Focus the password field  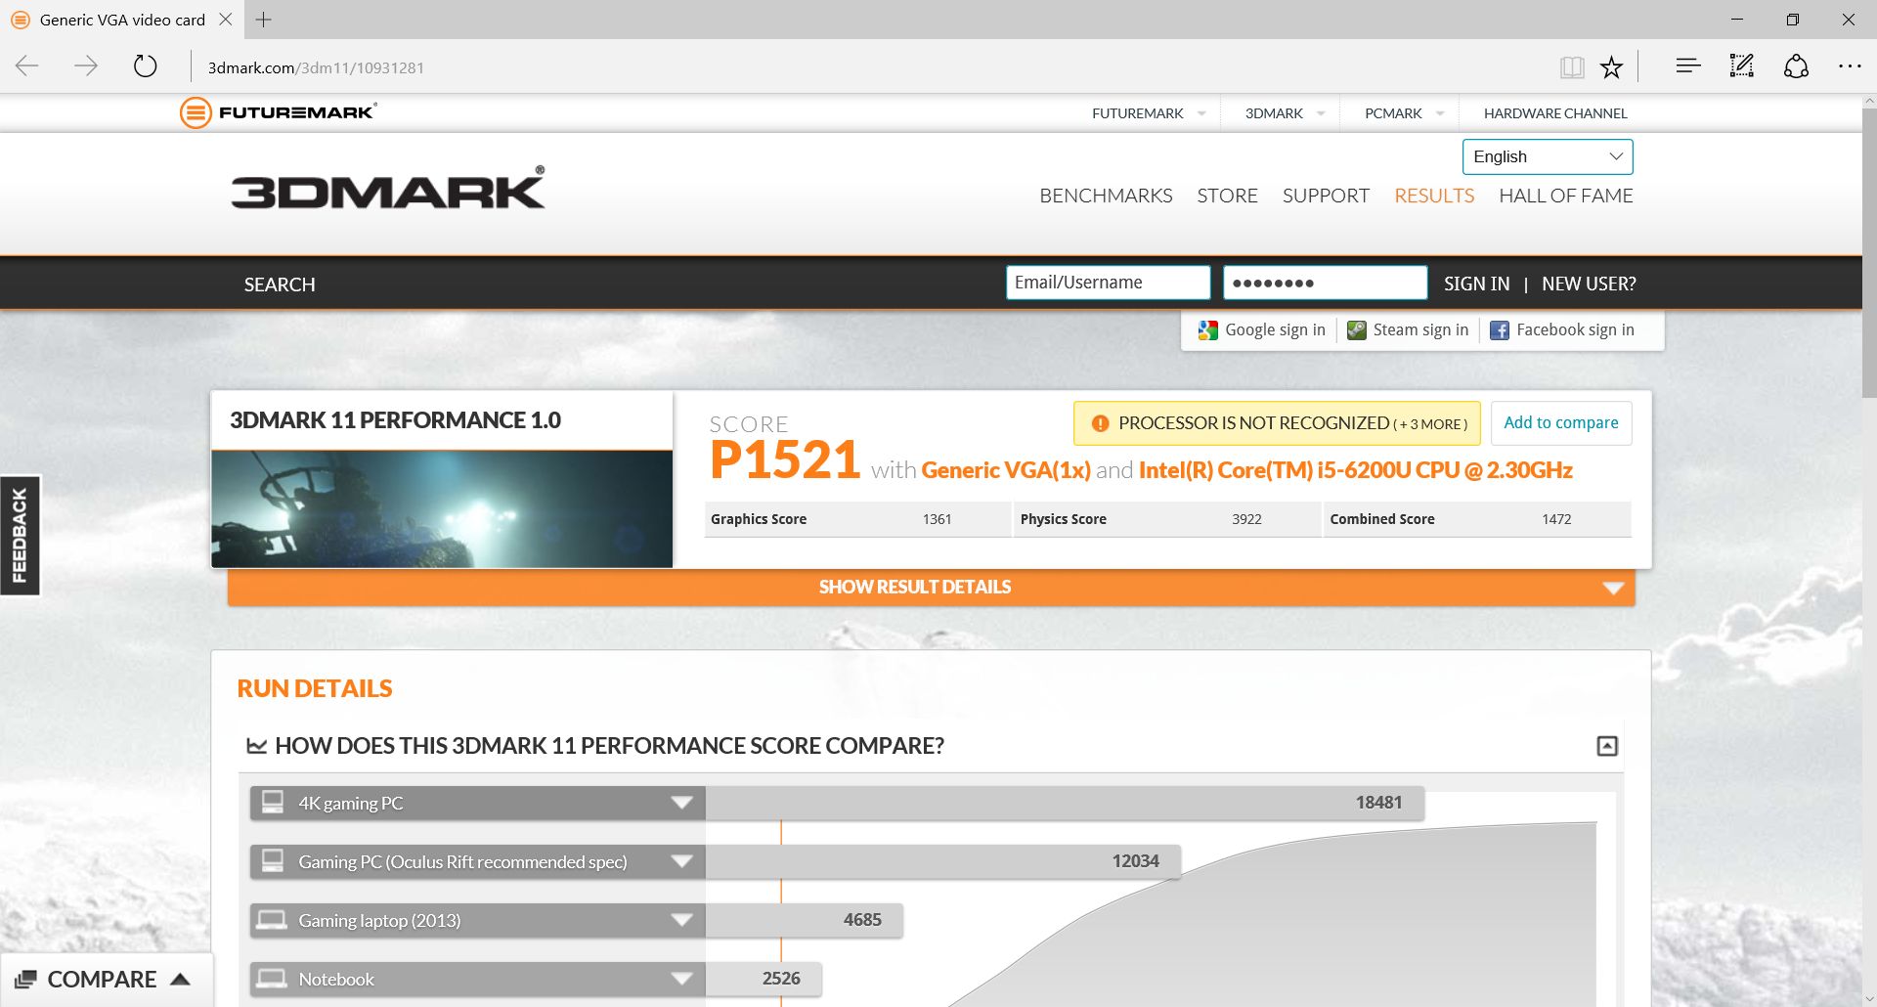[1326, 283]
